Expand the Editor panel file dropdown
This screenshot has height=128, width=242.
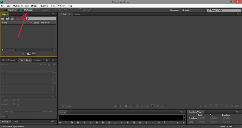click(69, 14)
